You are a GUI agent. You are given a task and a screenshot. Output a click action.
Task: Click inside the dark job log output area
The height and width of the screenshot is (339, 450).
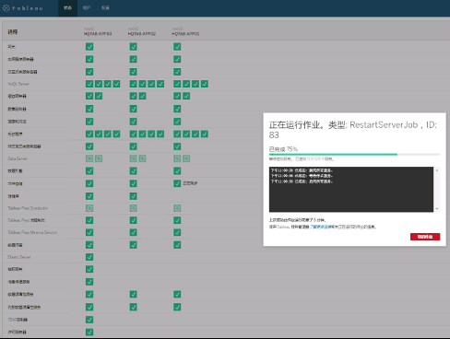(x=351, y=190)
